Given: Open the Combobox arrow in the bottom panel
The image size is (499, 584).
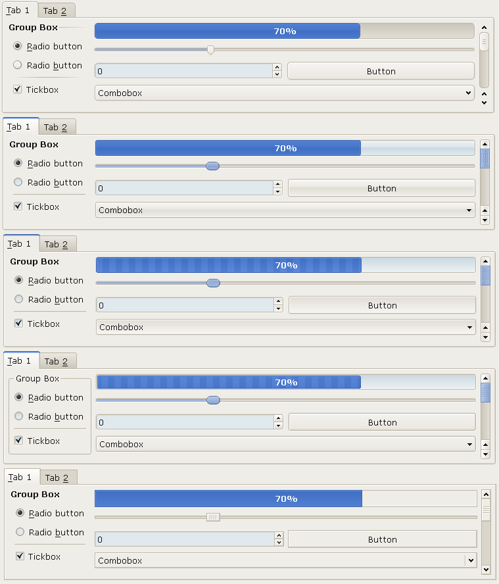Looking at the screenshot, I should coord(471,560).
